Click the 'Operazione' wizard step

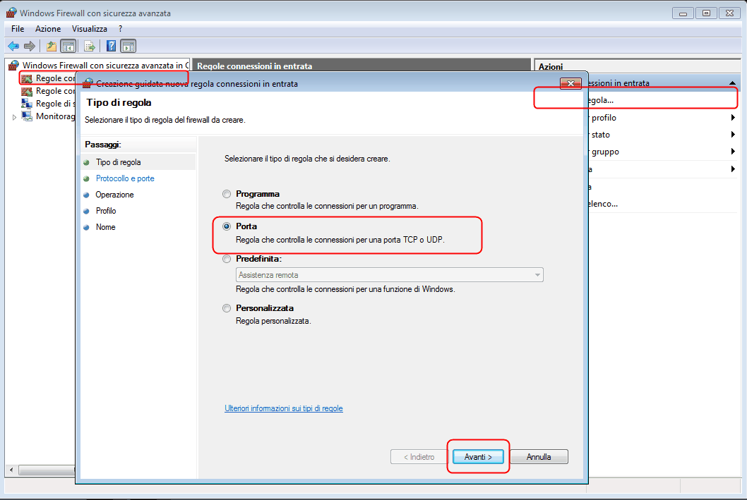pos(114,195)
